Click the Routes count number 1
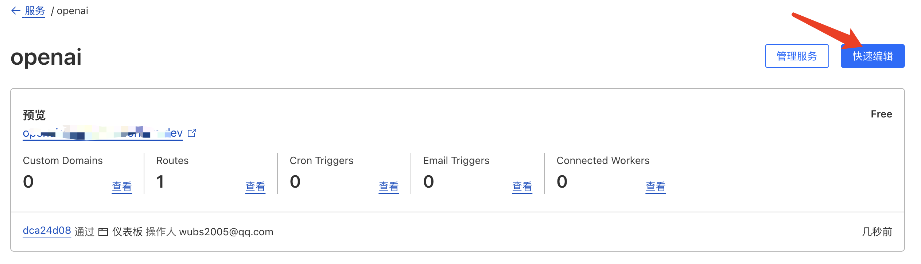The width and height of the screenshot is (921, 264). click(x=160, y=181)
